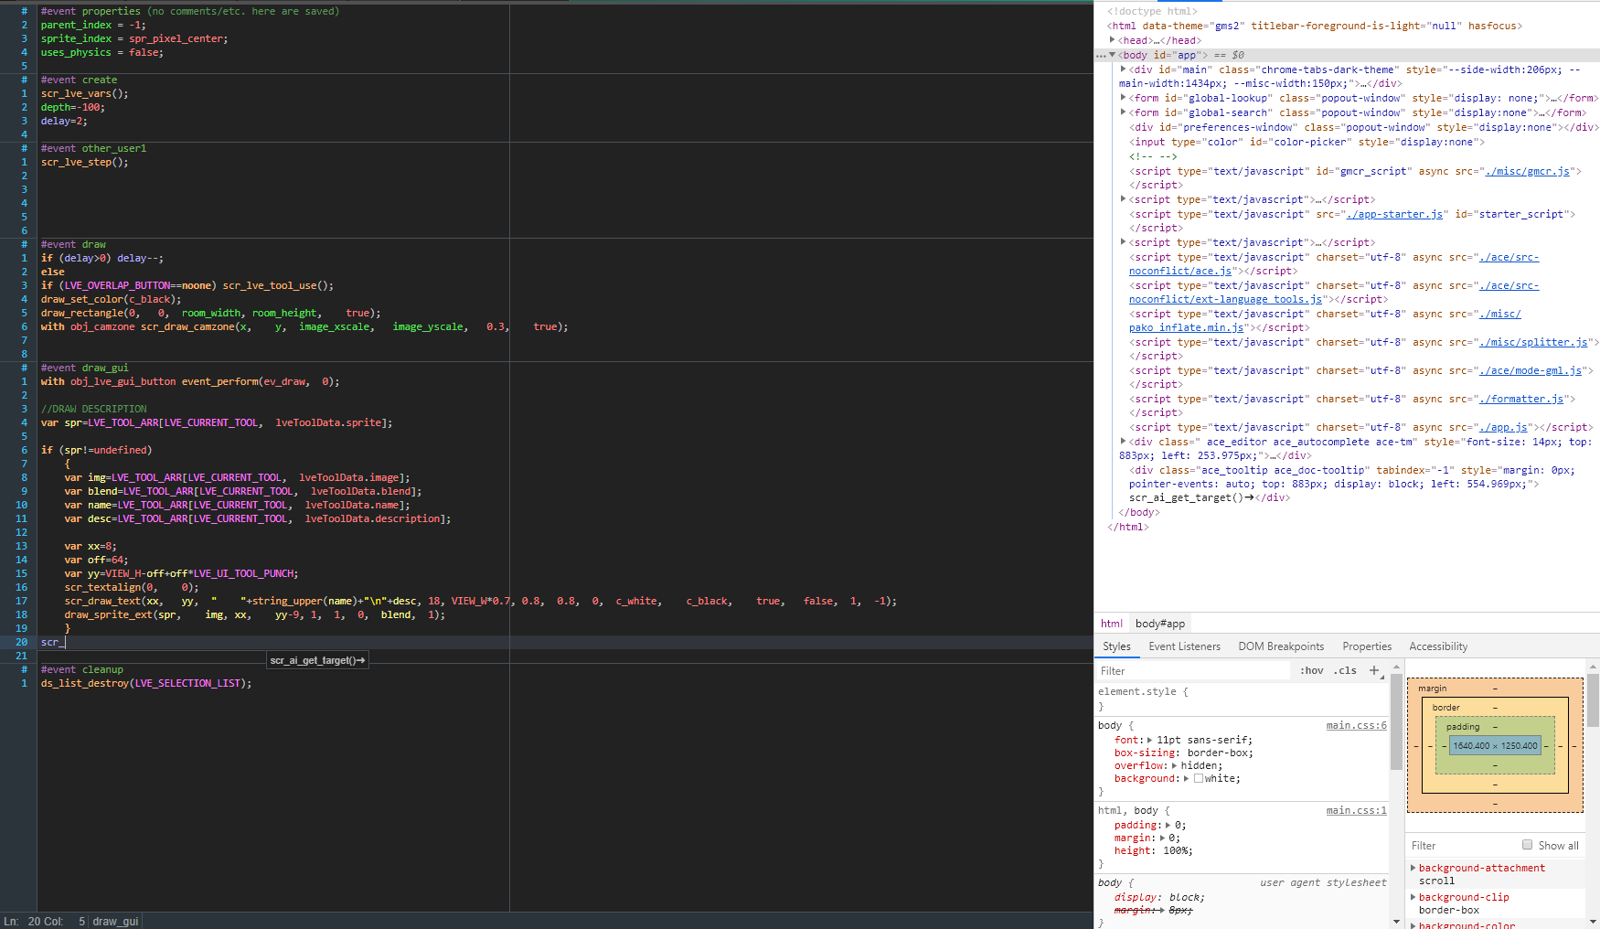Viewport: 1600px width, 929px height.
Task: Switch to the Styles tab
Action: point(1116,646)
